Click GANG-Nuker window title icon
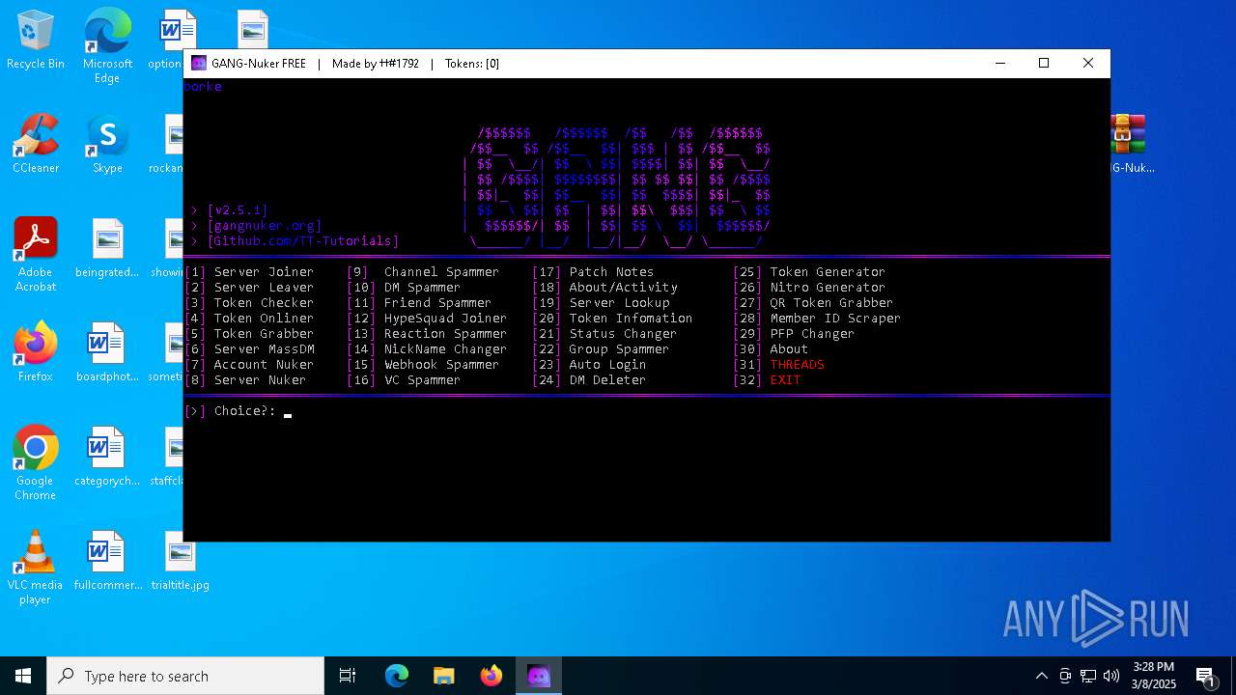The width and height of the screenshot is (1236, 695). [199, 64]
